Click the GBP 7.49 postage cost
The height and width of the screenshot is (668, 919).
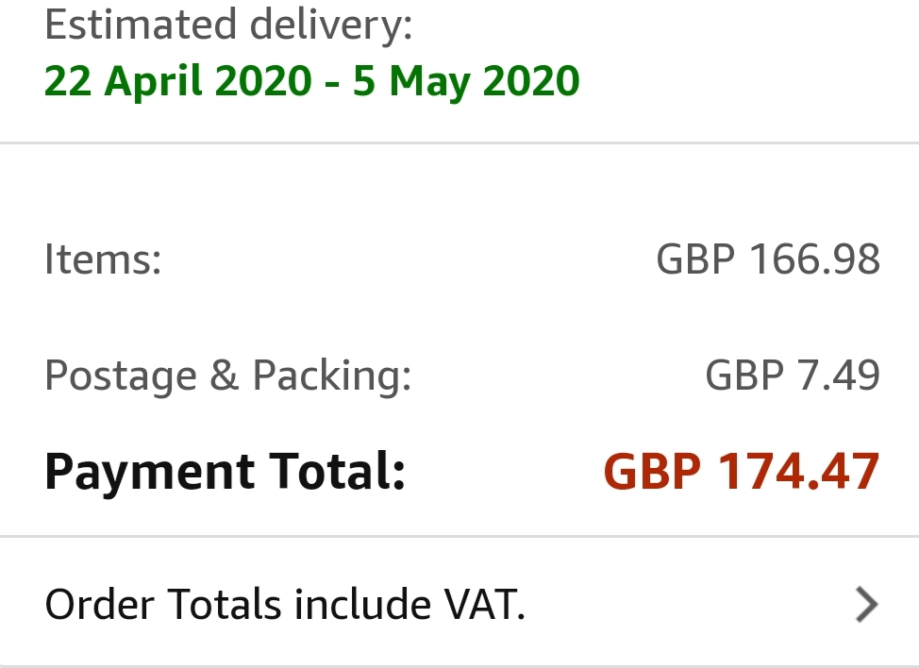[x=793, y=376]
